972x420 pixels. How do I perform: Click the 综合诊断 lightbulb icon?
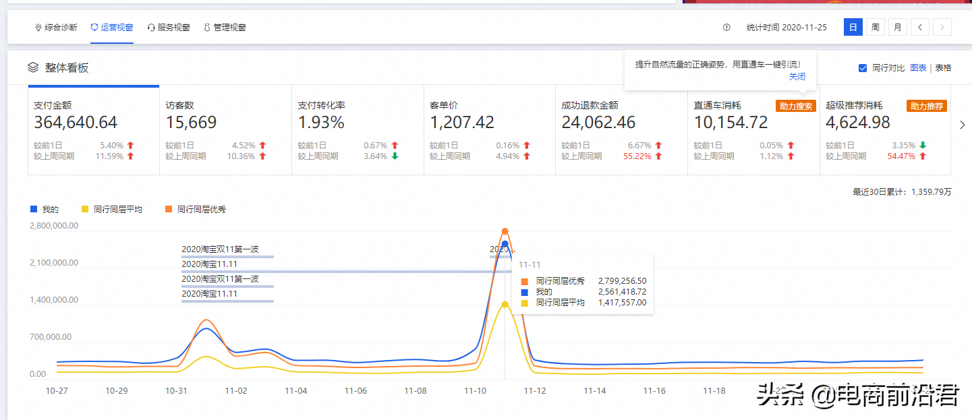tap(38, 28)
